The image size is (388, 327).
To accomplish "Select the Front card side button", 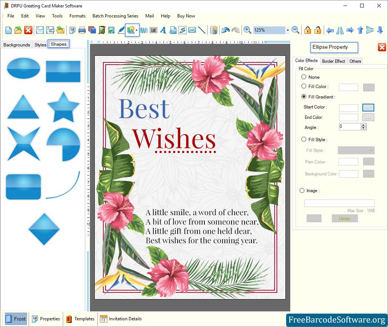I will pos(16,319).
